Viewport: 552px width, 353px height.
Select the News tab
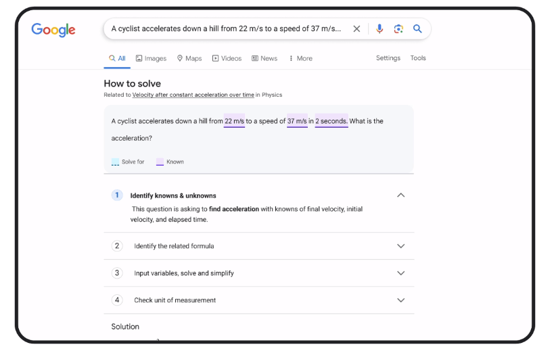[x=264, y=59]
